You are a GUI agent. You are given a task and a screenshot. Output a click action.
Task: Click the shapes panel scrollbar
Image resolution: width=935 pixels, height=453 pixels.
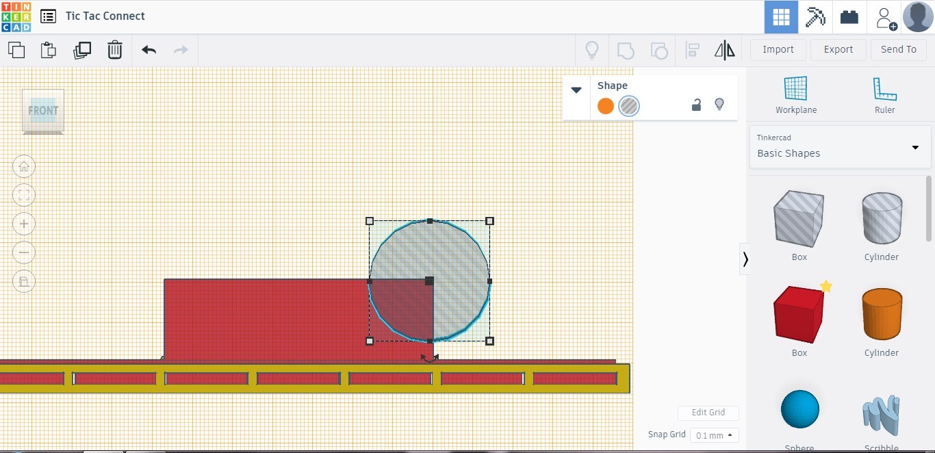tap(929, 209)
